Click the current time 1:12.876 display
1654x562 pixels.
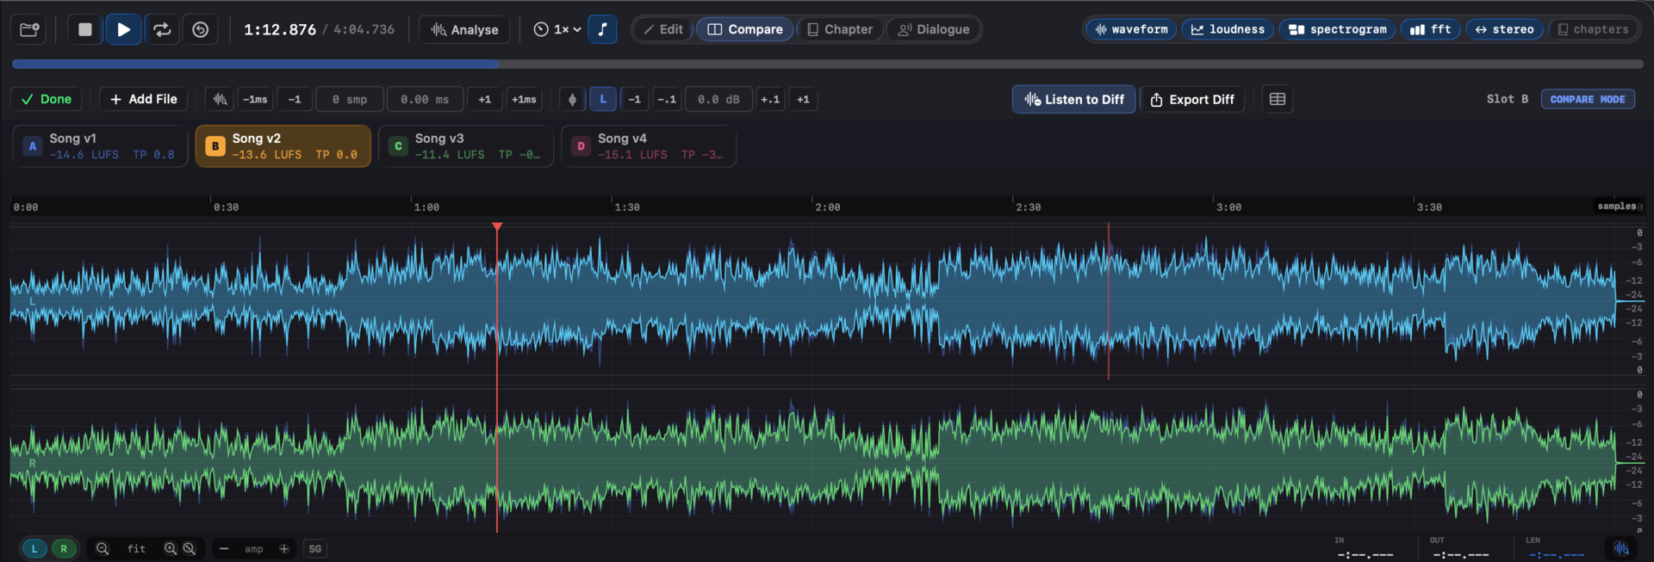point(280,29)
